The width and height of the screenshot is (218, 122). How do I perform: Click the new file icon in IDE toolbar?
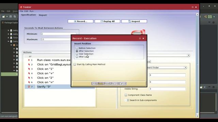[3, 17]
